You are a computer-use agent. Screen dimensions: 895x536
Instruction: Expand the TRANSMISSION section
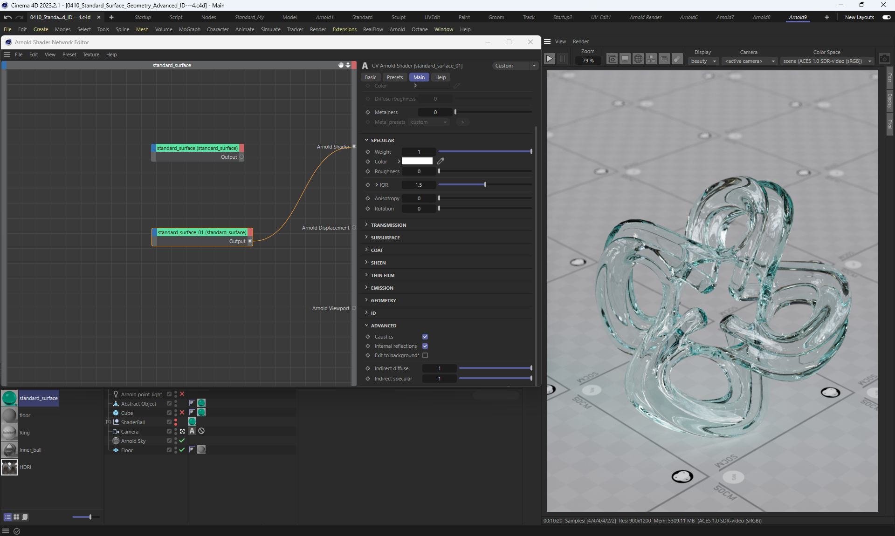[388, 225]
